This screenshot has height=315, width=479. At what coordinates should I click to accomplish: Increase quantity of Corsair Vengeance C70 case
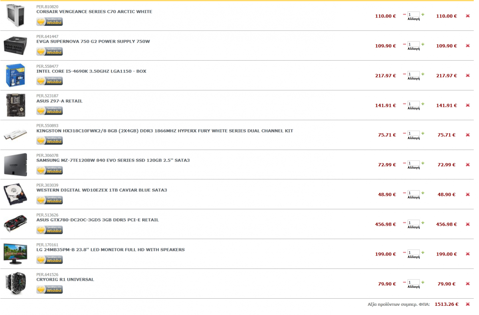423,14
